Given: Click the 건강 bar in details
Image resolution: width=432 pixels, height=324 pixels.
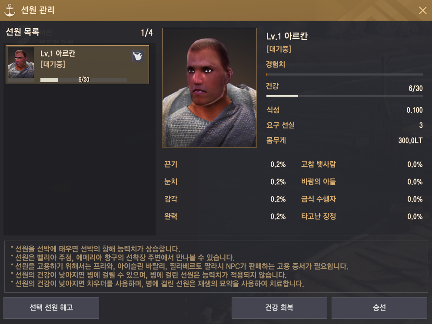Looking at the screenshot, I should pos(344,96).
